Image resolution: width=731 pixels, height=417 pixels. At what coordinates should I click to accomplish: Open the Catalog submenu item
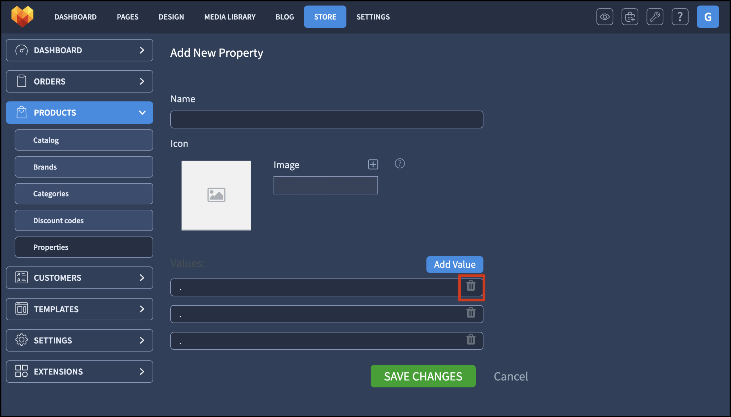(84, 140)
